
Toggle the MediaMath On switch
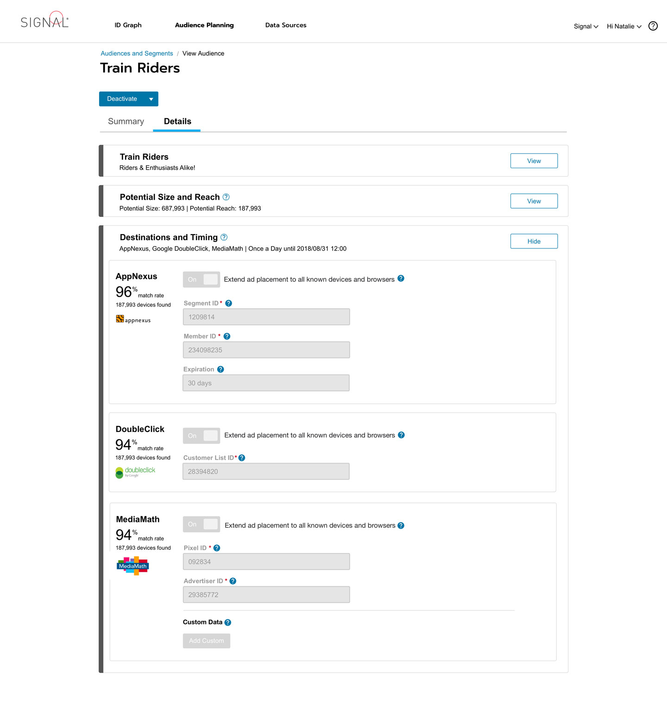point(201,524)
